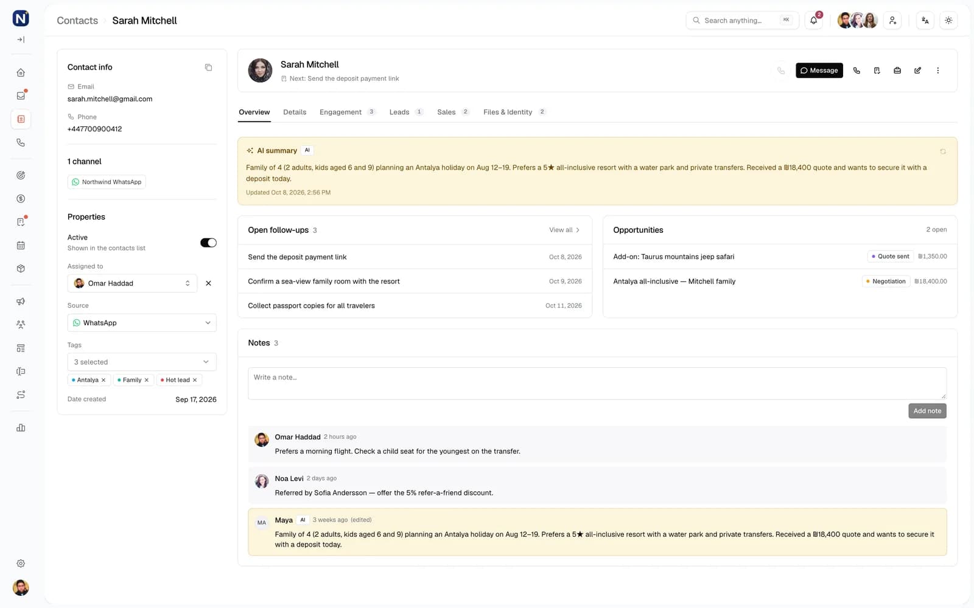The image size is (974, 608).
Task: Click the add user icon in header
Action: coord(892,20)
